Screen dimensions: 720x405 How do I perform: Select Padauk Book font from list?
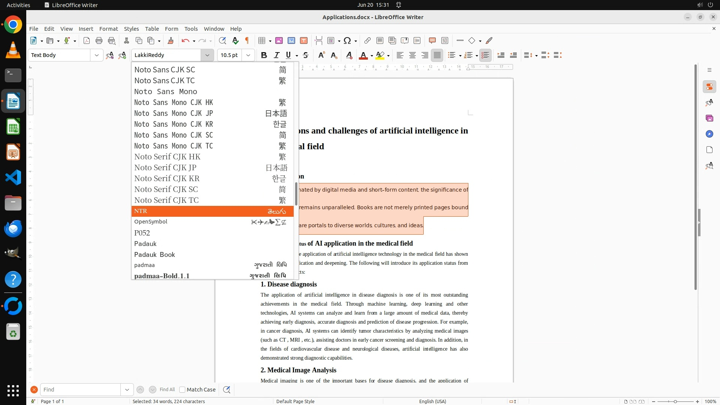point(154,255)
